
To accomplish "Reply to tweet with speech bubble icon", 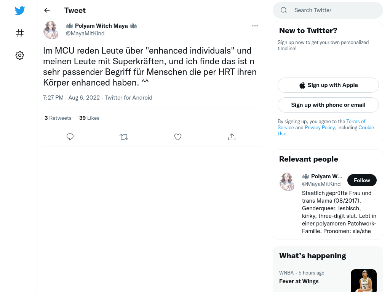I will [x=70, y=137].
